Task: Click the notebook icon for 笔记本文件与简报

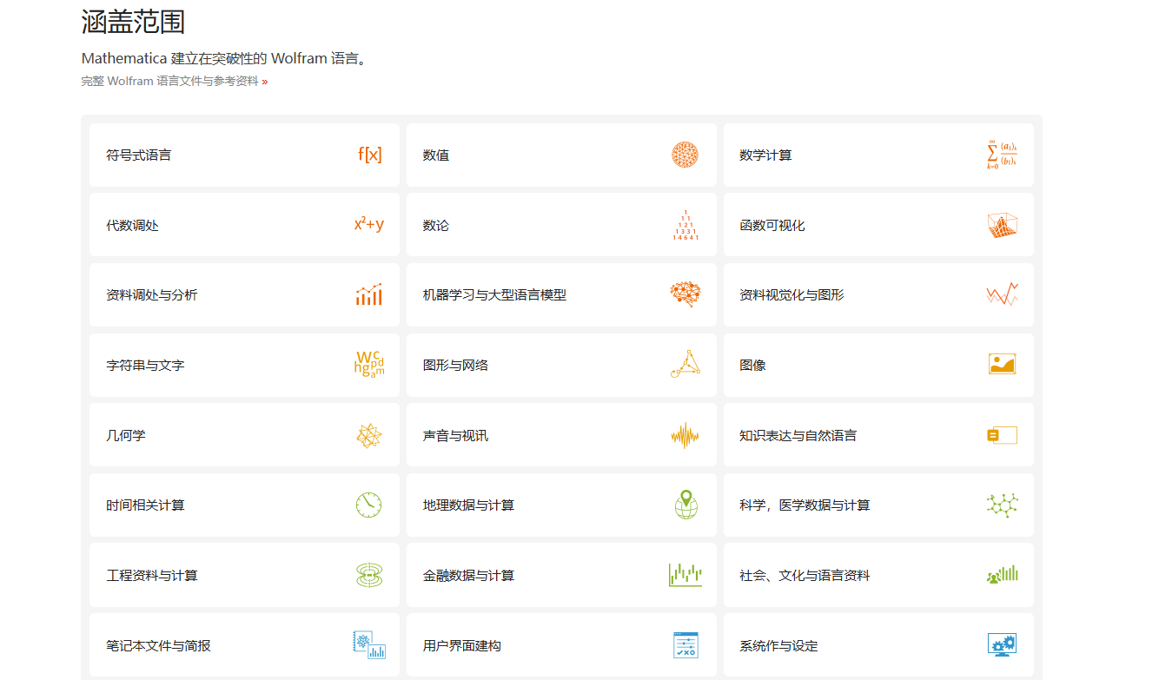Action: tap(369, 644)
